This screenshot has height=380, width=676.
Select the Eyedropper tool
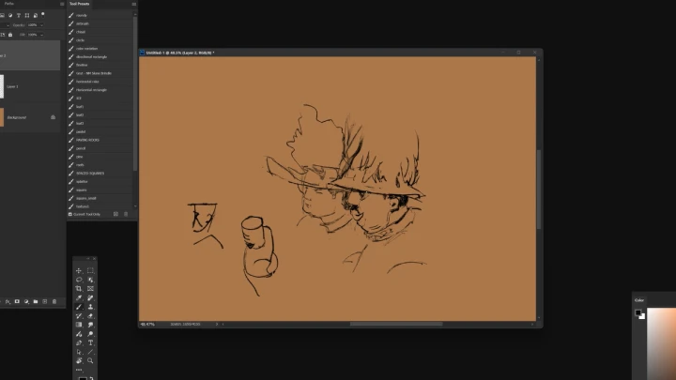point(79,297)
